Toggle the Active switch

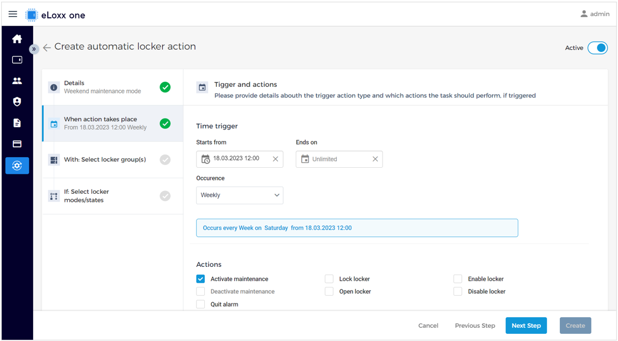pos(598,48)
